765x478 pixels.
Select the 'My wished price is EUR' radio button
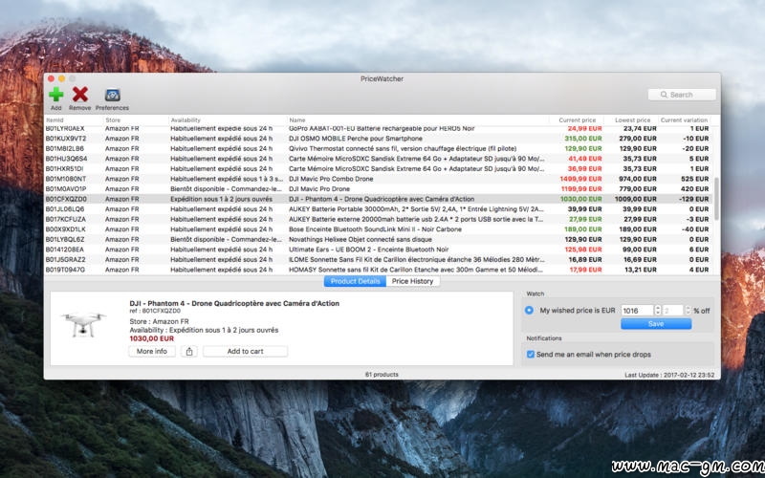[x=529, y=310]
